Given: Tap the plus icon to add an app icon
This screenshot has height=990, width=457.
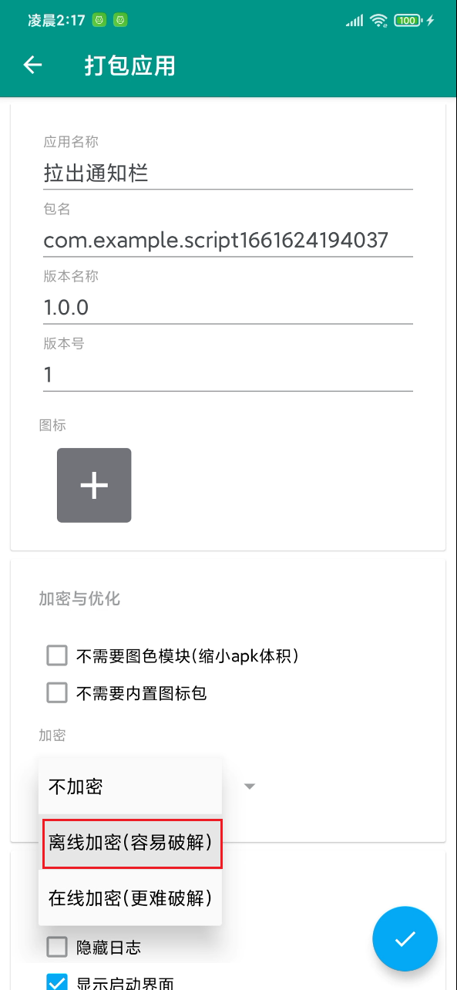Looking at the screenshot, I should tap(93, 485).
